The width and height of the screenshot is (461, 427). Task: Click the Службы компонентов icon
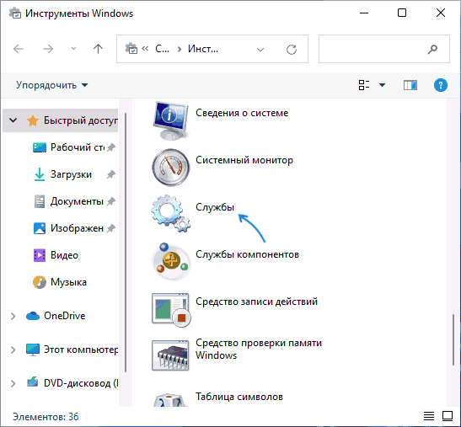171,262
